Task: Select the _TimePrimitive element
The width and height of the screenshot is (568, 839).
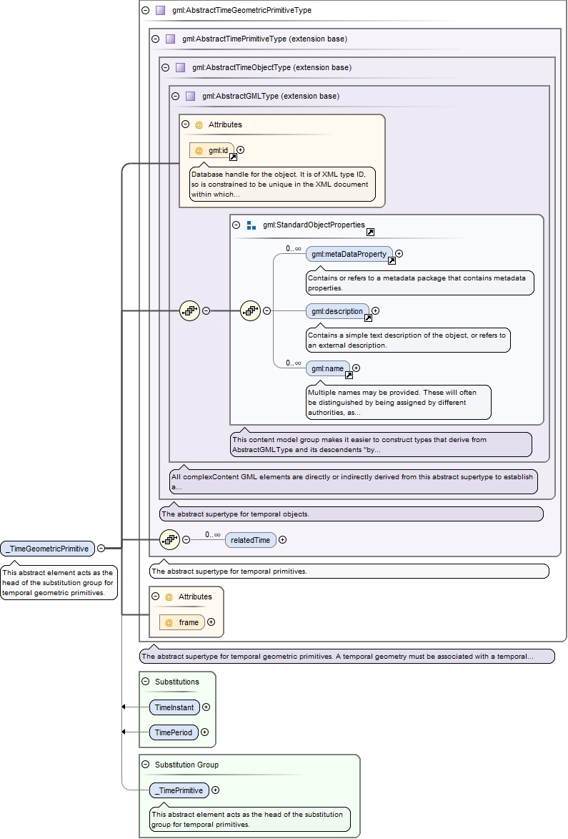Action: coord(179,790)
